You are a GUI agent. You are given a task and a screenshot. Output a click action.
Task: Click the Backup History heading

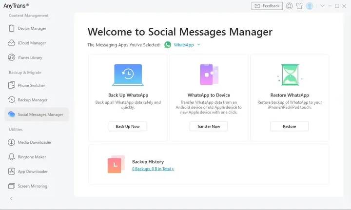(148, 161)
